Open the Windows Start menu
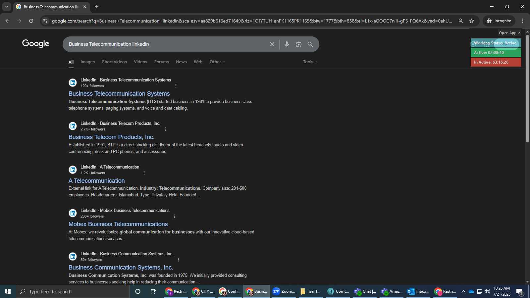 click(8, 291)
